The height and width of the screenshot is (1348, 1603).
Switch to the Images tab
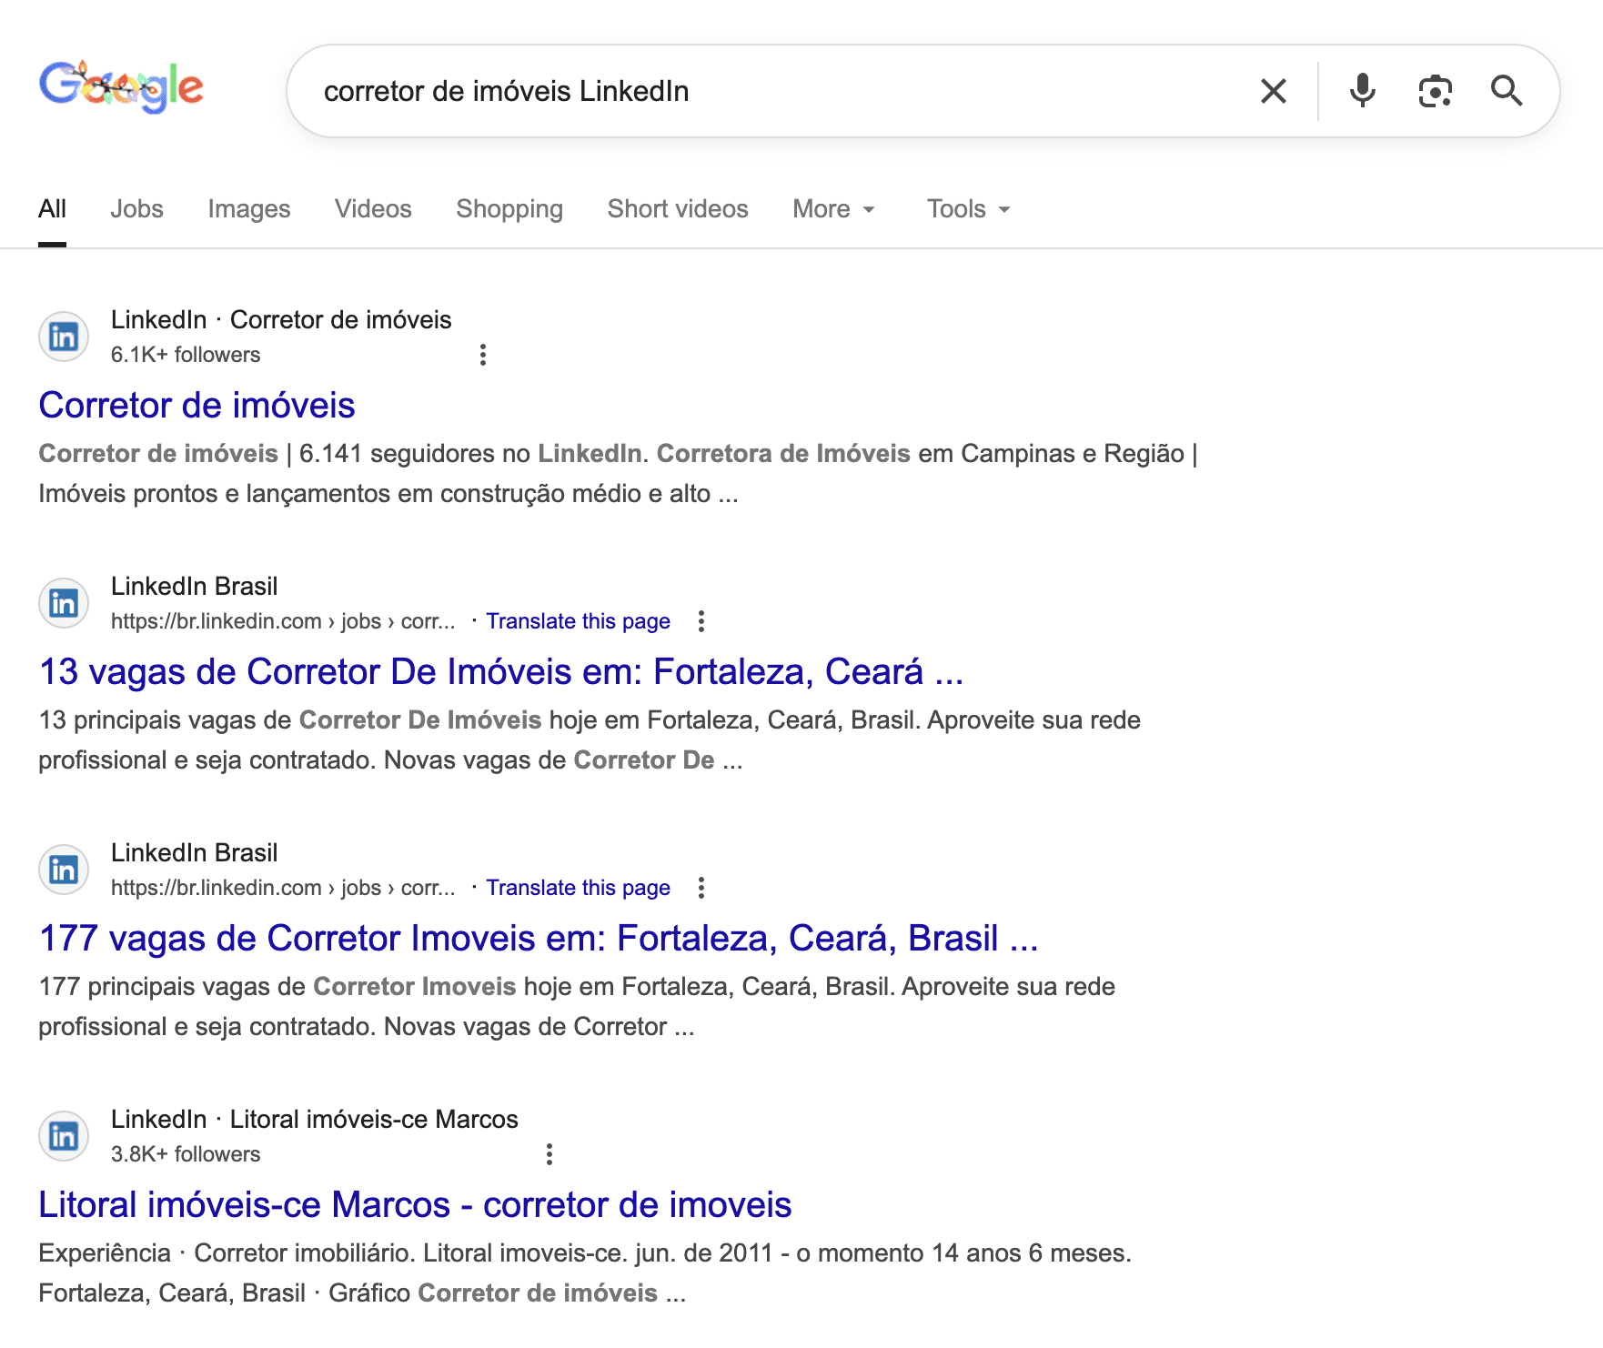pyautogui.click(x=248, y=209)
